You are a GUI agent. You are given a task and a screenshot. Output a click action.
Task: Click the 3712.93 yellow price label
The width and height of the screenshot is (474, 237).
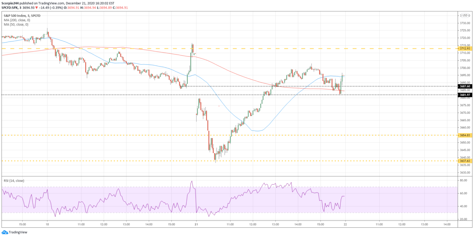465,48
